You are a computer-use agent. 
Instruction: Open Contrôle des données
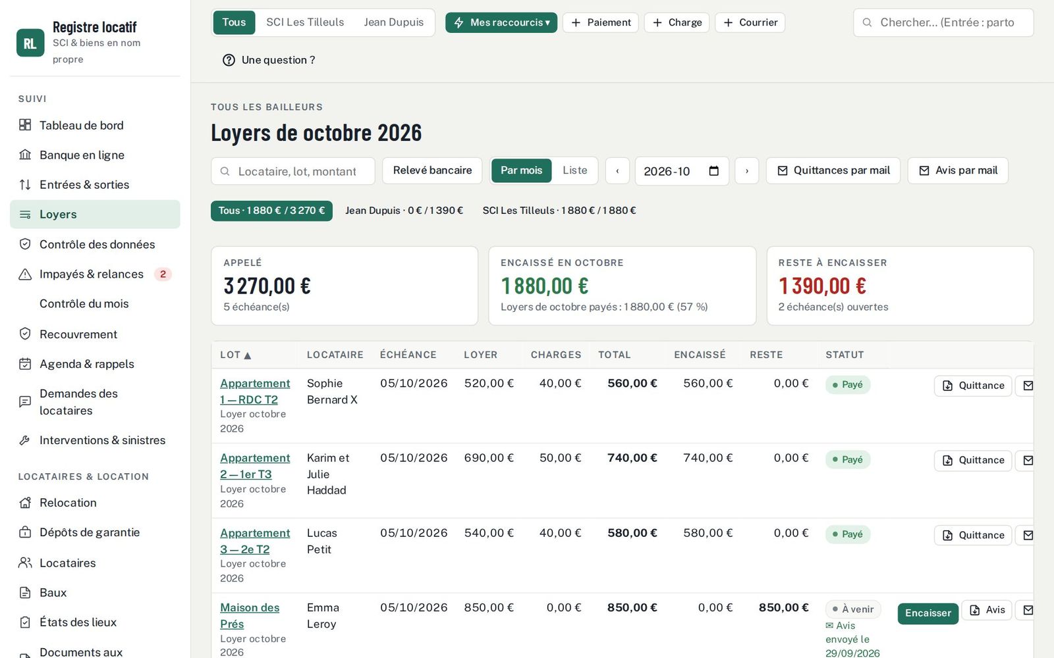pyautogui.click(x=95, y=244)
